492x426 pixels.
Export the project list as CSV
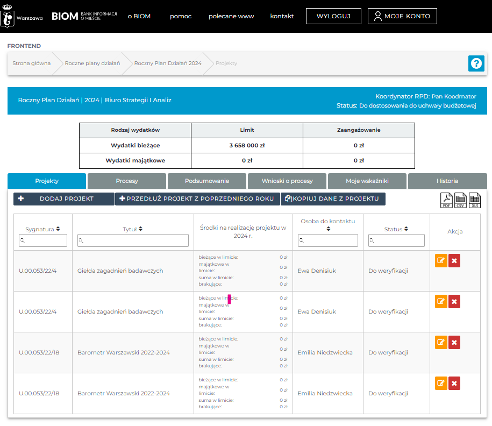coord(461,200)
